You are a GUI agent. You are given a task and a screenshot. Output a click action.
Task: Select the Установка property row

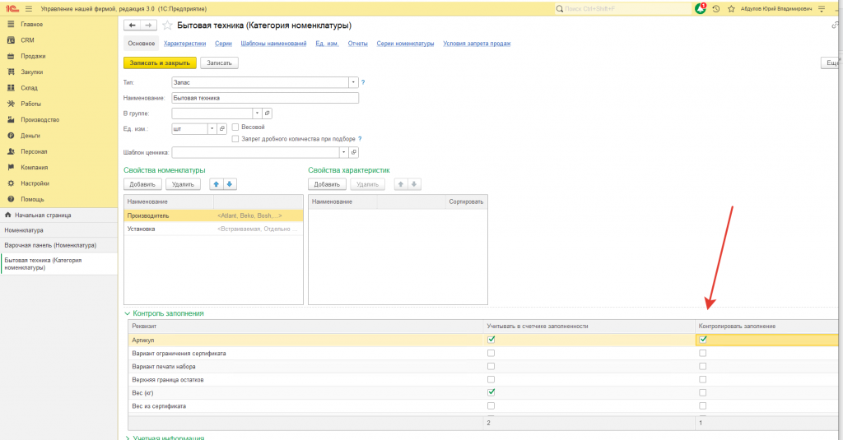[x=213, y=229]
